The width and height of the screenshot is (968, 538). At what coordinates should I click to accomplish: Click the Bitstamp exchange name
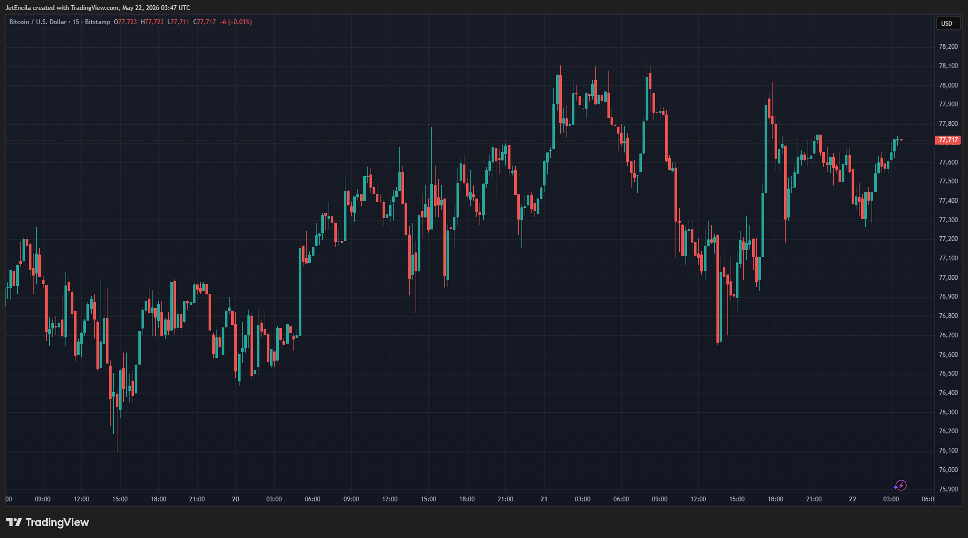click(97, 22)
